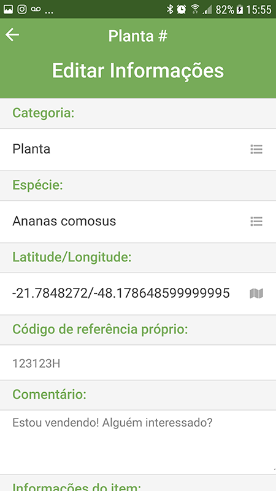276x491 pixels.
Task: Edit the 123123H reference code field
Action: (x=138, y=363)
